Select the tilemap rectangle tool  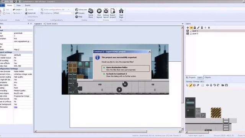[194, 85]
